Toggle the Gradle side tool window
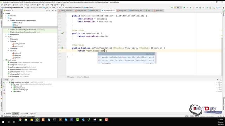 point(224,13)
